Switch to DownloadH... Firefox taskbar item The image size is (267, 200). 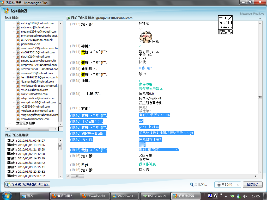pyautogui.click(x=95, y=196)
